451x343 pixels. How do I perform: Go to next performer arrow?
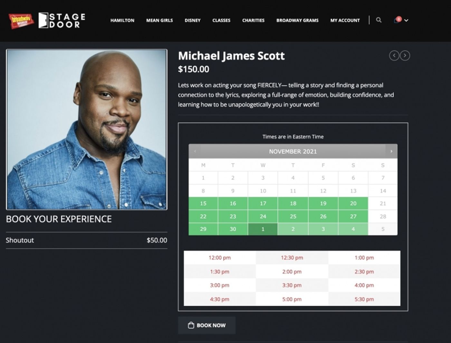click(x=405, y=55)
